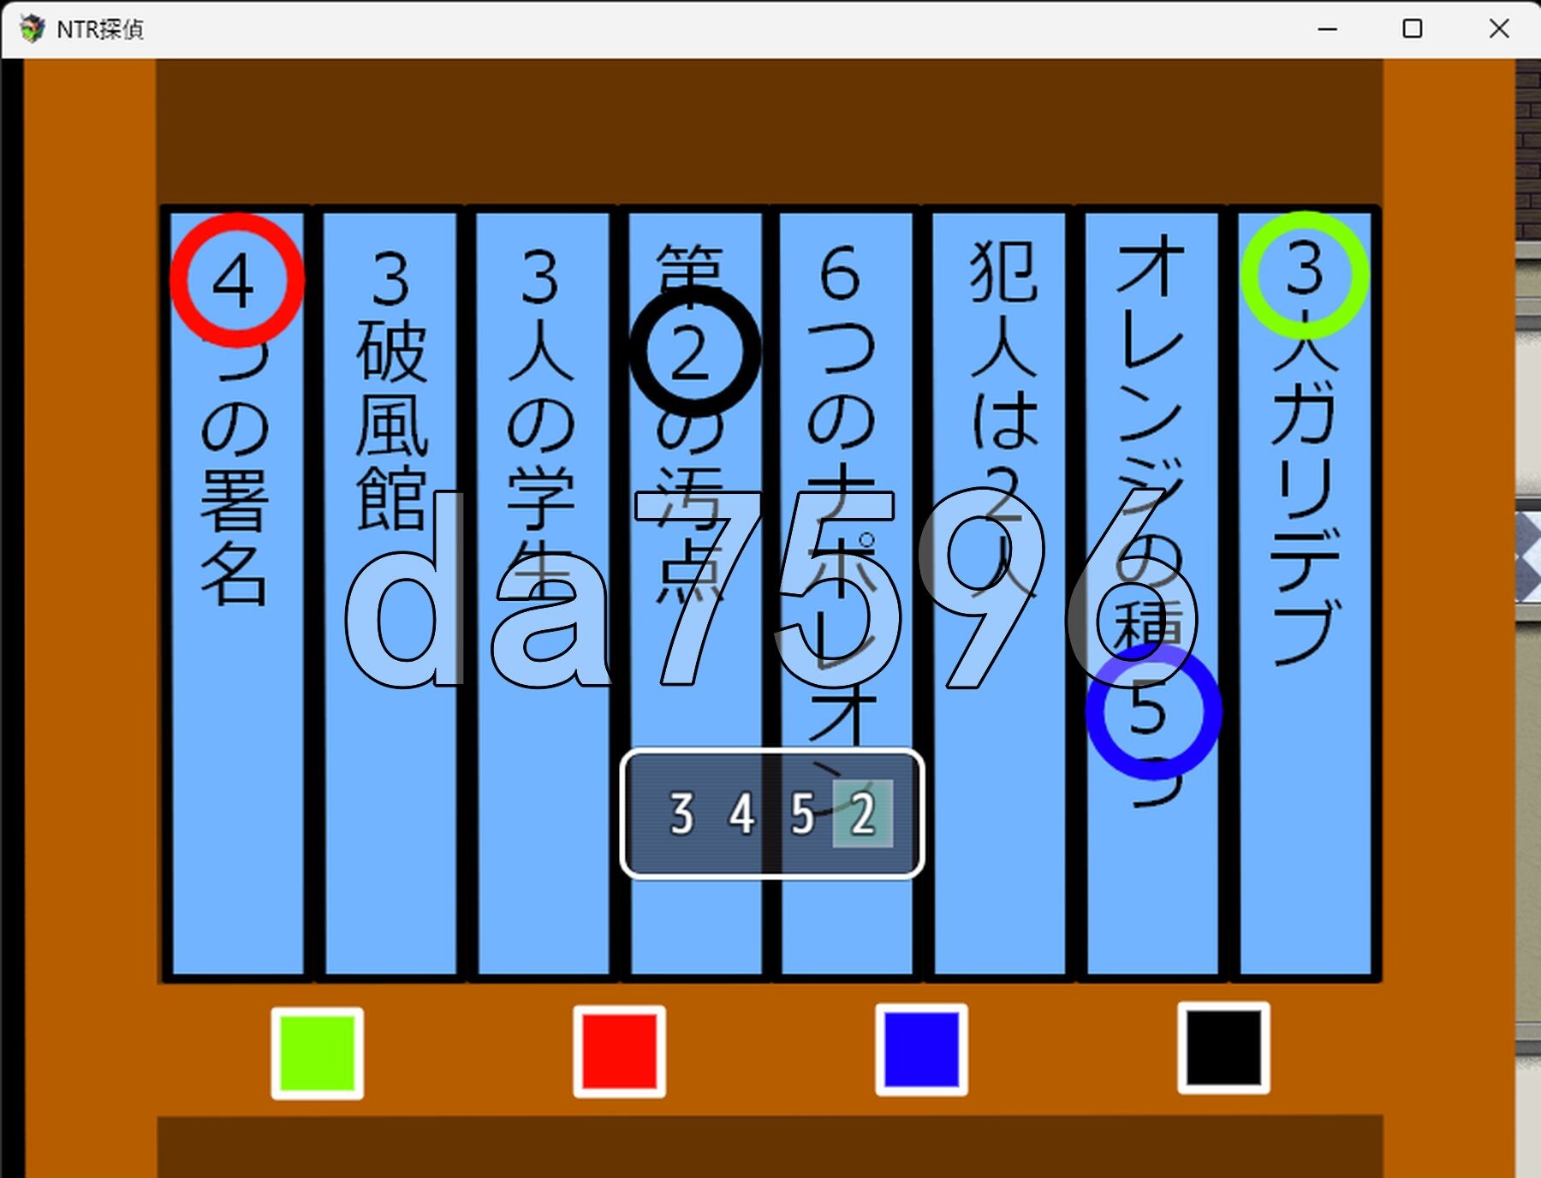Select the green color square
Screen dimensions: 1541x1178
coord(317,1052)
